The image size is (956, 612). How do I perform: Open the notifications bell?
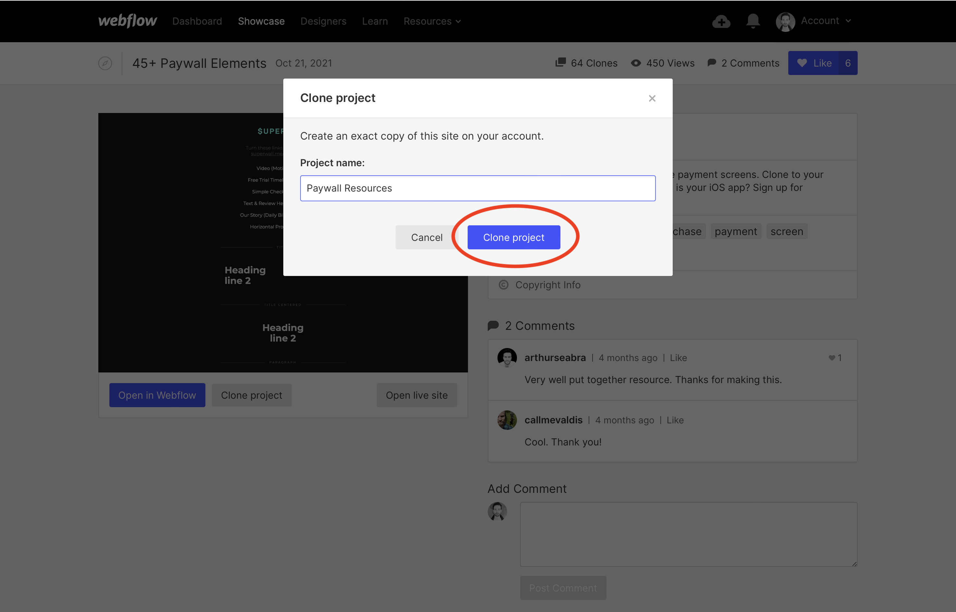753,21
